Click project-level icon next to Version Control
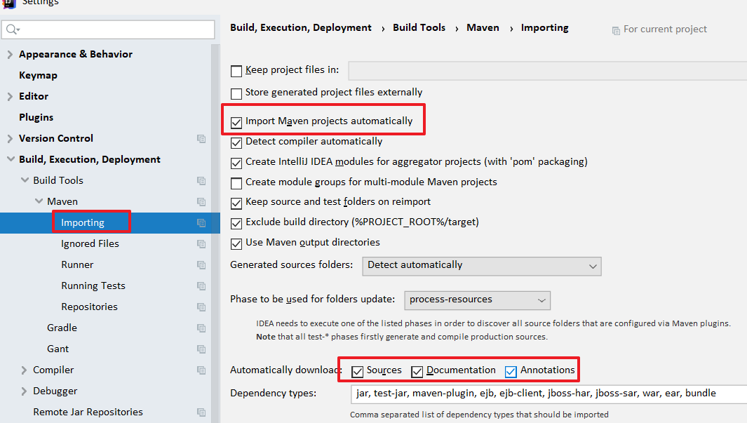 (x=201, y=139)
